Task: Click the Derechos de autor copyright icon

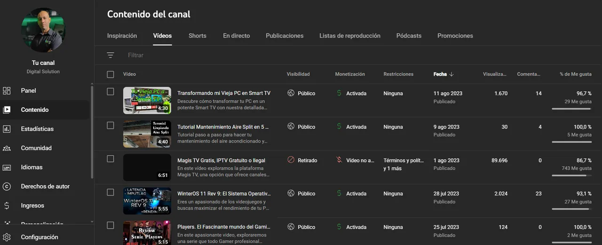Action: click(x=7, y=186)
